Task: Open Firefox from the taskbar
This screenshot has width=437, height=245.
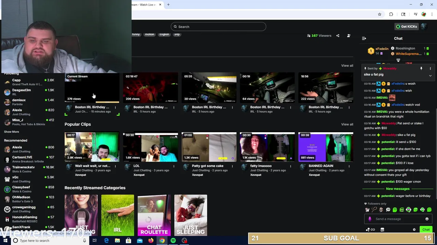Action: (x=151, y=241)
